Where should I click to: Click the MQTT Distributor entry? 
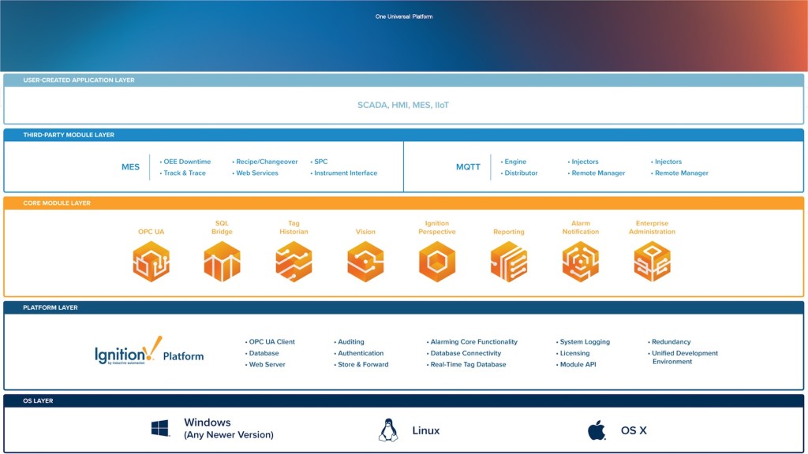(x=521, y=173)
